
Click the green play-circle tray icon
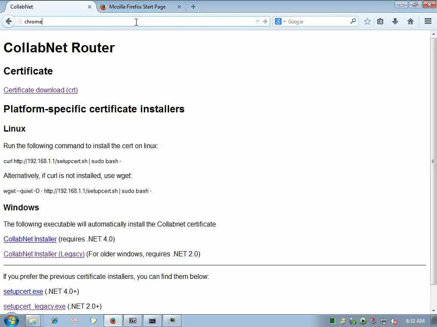[363, 321]
